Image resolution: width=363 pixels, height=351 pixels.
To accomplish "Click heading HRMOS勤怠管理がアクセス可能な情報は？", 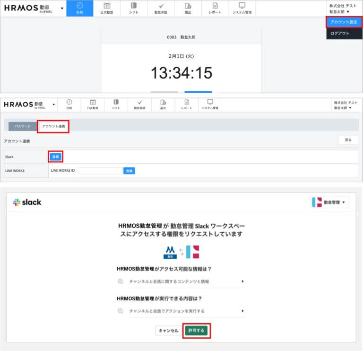I will click(164, 269).
